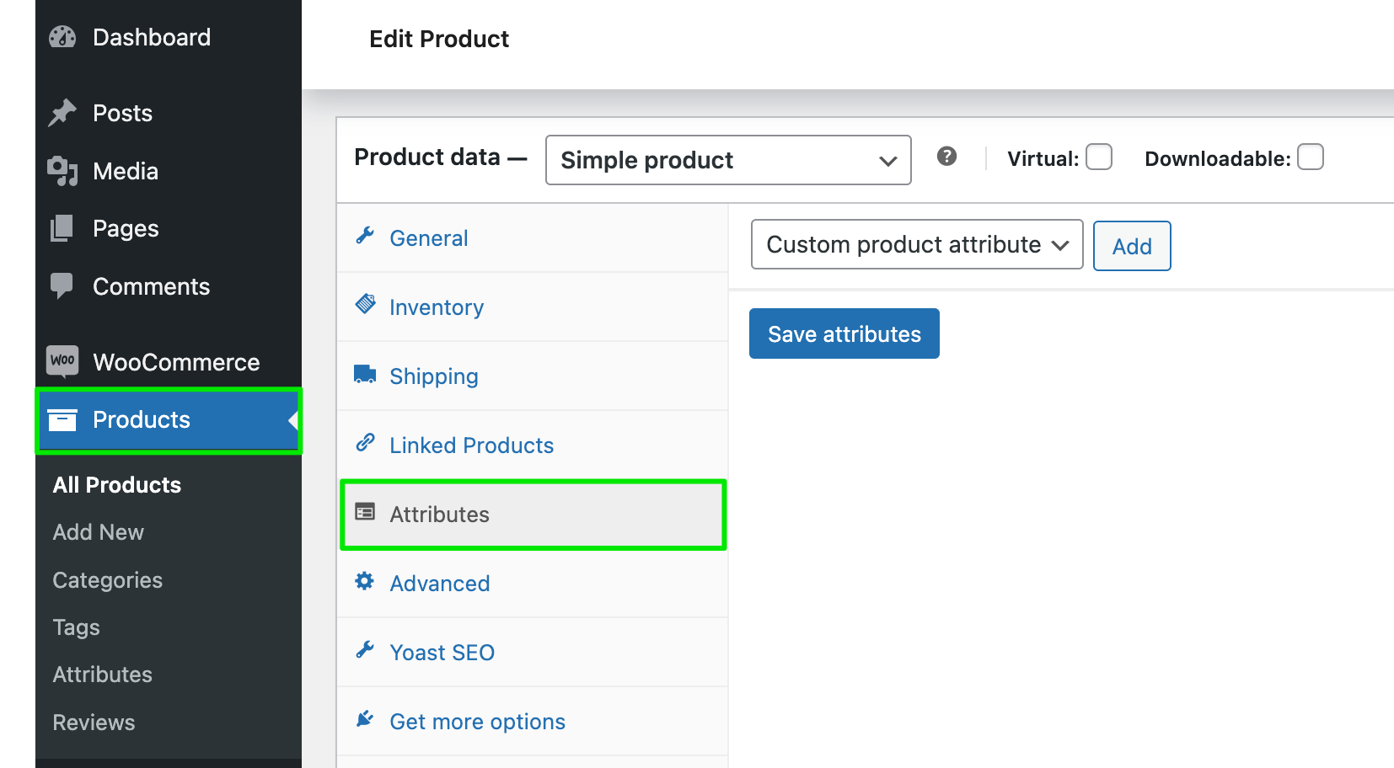
Task: Click the Advanced gear icon
Action: coord(365,581)
